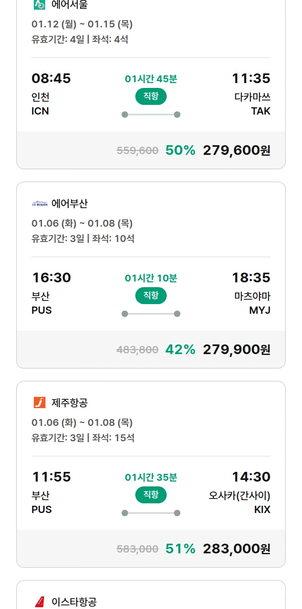Image resolution: width=302 pixels, height=609 pixels.
Task: Select the 279,900원 Air Busan fare
Action: click(236, 350)
